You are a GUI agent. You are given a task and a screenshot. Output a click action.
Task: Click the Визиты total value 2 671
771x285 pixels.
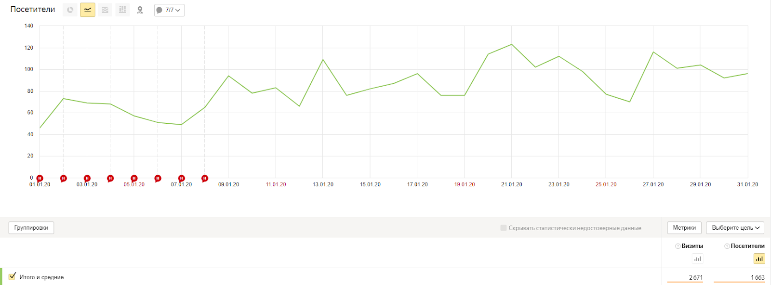(696, 277)
